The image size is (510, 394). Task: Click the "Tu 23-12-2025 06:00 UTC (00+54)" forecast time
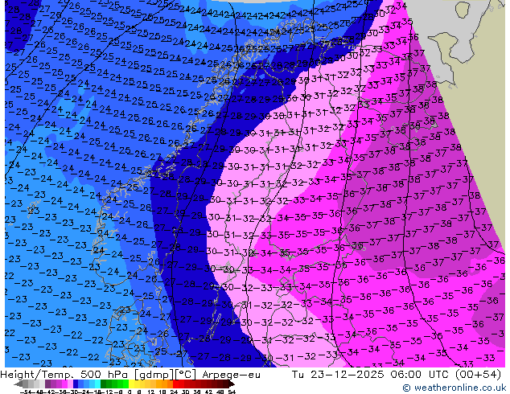[396, 375]
